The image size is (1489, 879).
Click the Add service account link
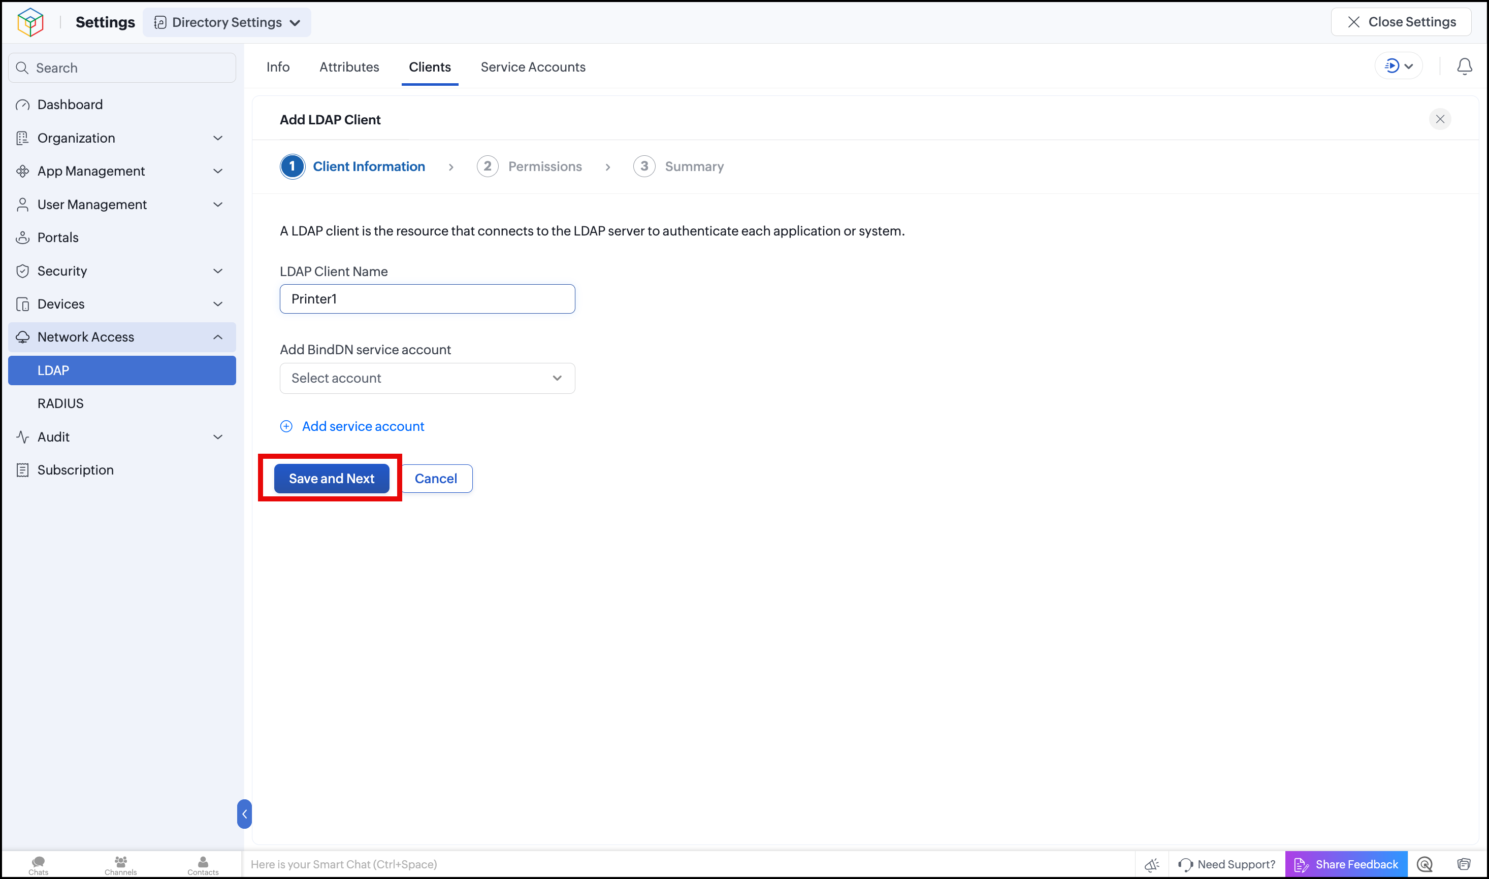(363, 426)
